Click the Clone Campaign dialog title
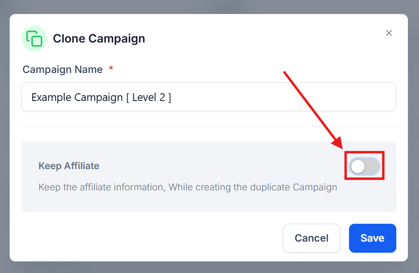 click(99, 39)
